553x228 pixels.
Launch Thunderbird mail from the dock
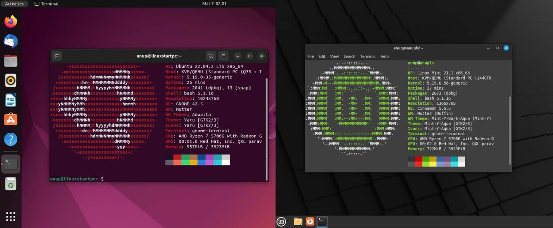click(x=10, y=41)
